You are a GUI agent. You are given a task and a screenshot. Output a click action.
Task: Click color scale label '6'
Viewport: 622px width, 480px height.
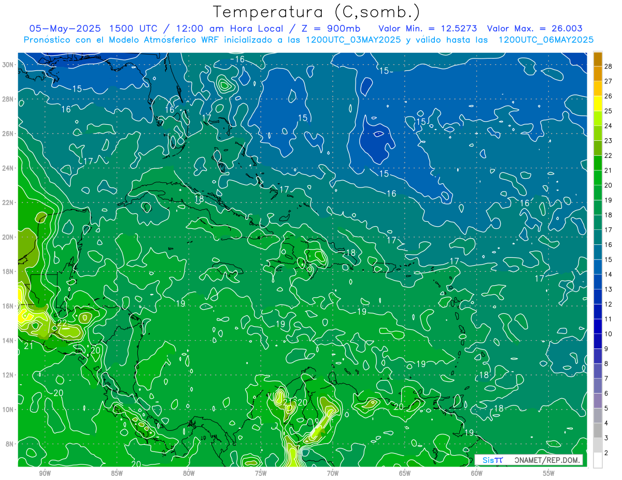click(x=606, y=394)
